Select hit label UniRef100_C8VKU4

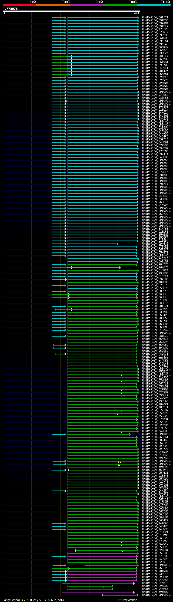[x=155, y=518]
